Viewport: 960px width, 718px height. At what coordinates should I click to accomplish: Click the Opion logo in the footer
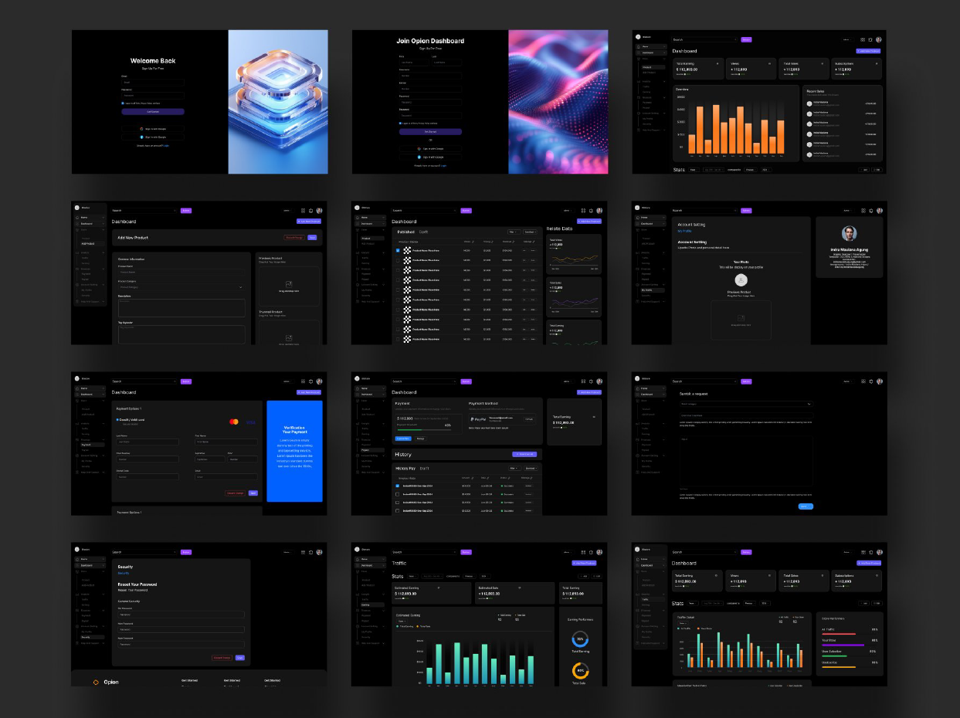coord(97,682)
